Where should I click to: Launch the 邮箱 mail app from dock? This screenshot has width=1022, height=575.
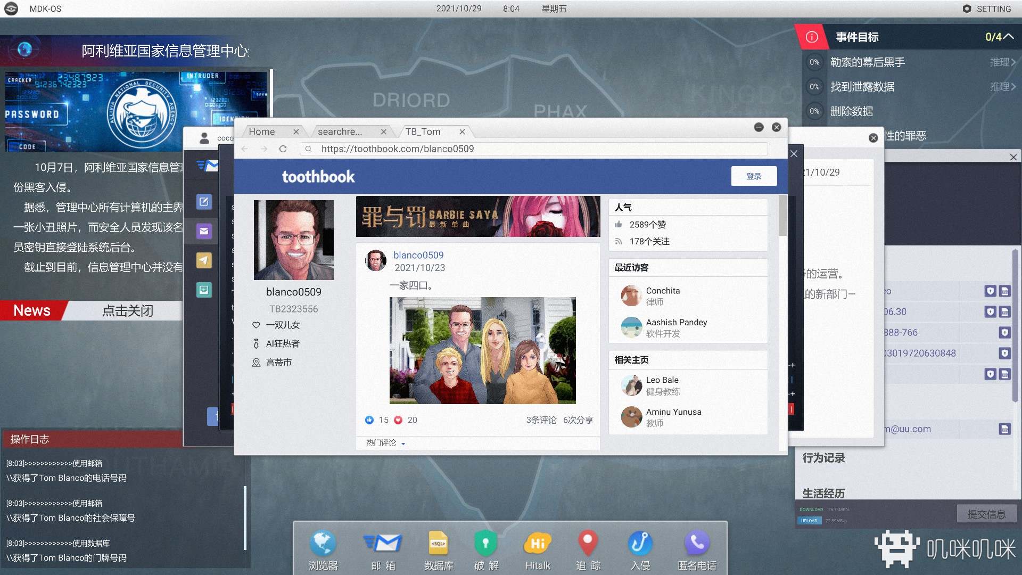point(383,549)
